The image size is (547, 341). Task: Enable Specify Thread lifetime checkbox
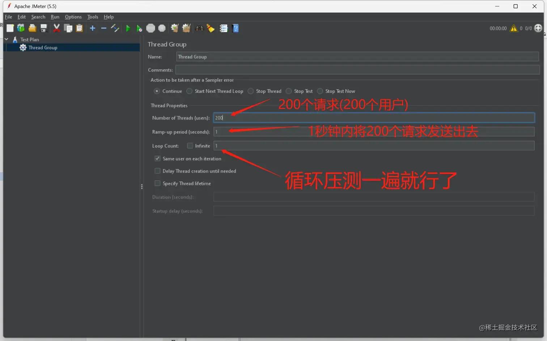[x=157, y=183]
